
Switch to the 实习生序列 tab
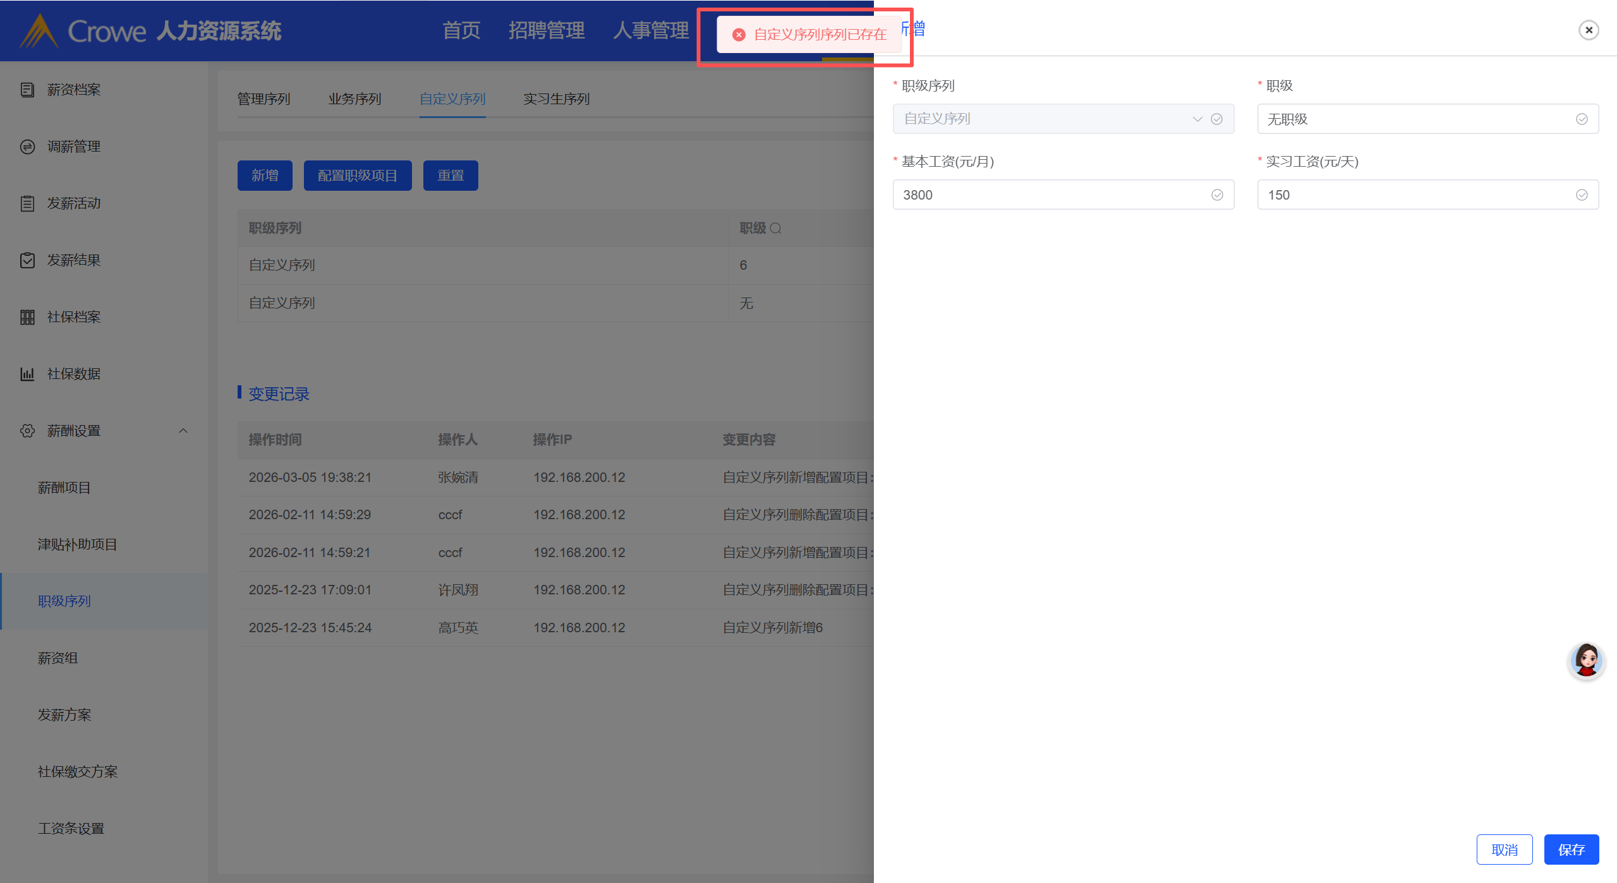(x=556, y=99)
